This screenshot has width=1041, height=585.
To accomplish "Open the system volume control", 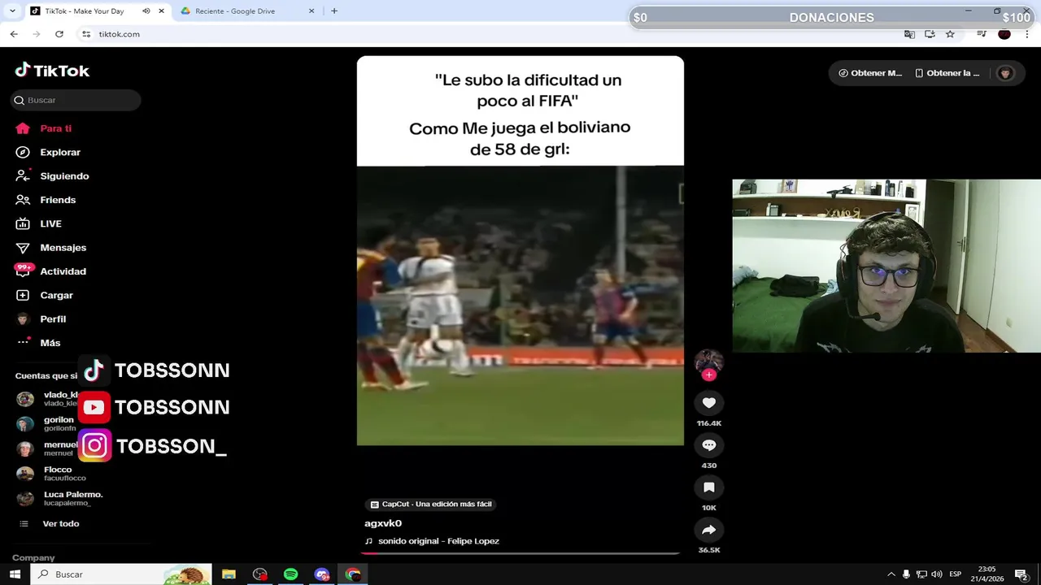I will coord(937,574).
